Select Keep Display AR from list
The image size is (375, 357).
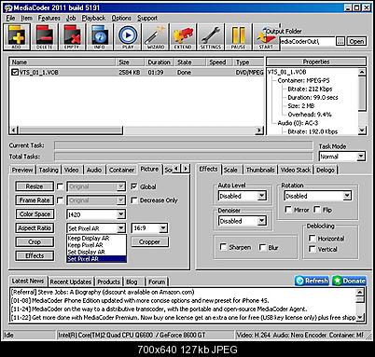point(96,239)
